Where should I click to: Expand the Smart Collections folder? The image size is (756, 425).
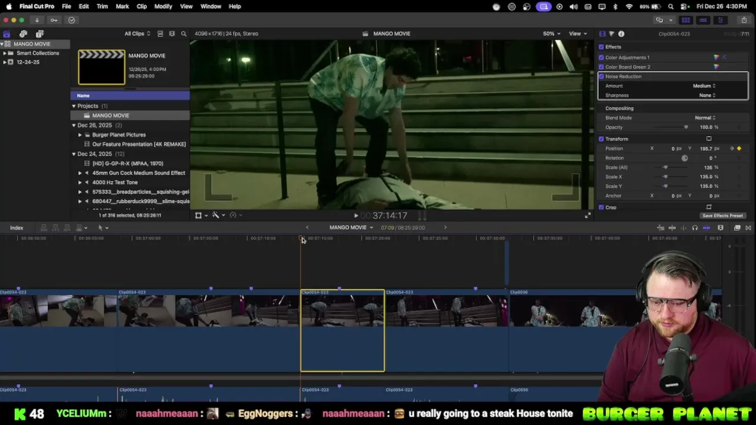click(x=5, y=53)
